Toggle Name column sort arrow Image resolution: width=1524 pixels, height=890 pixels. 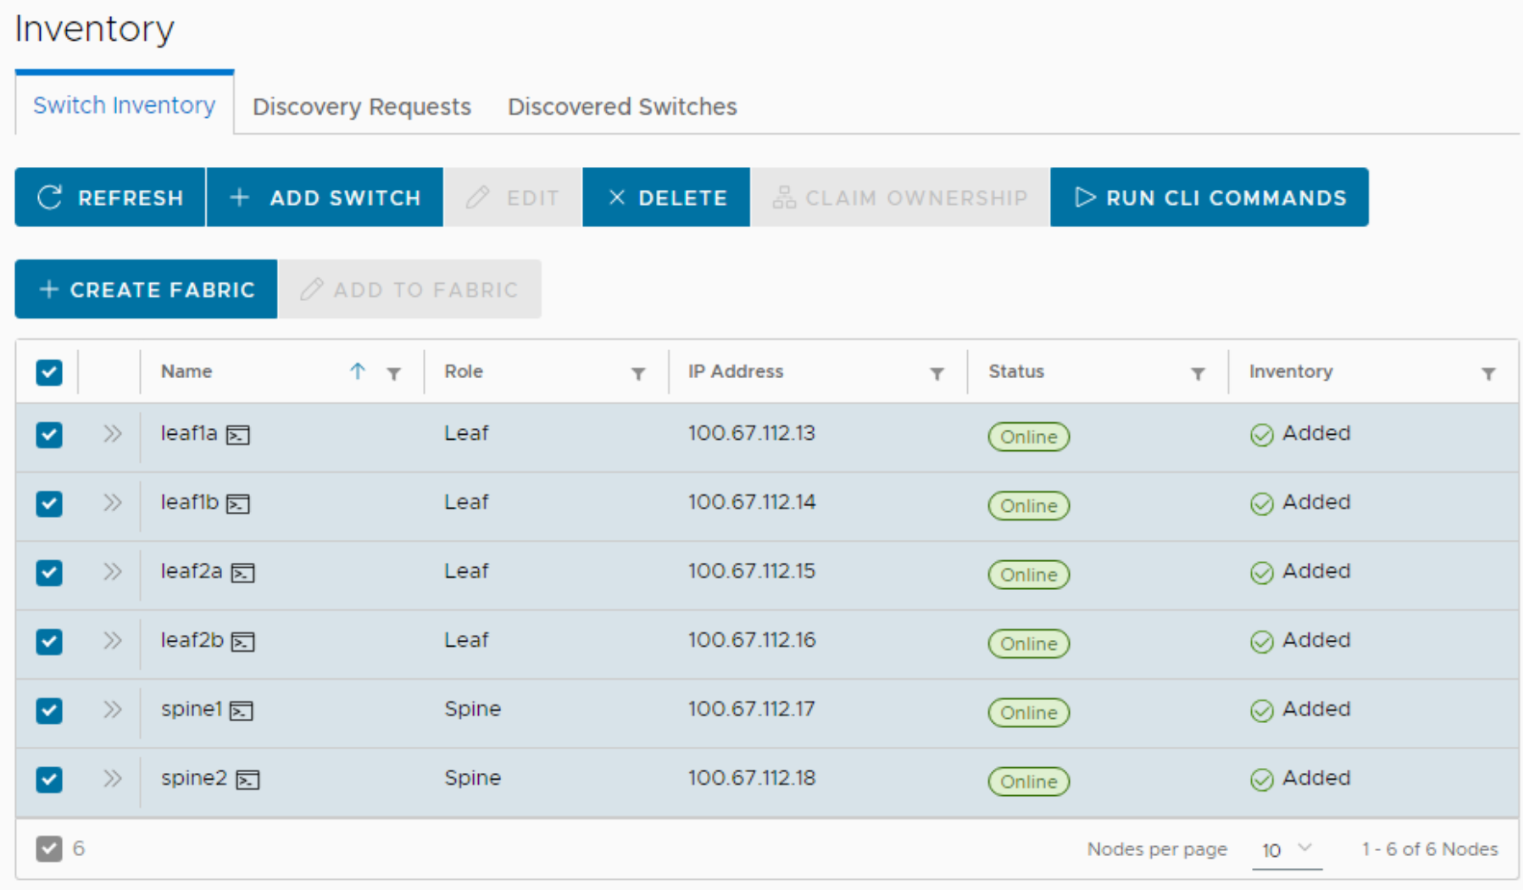pyautogui.click(x=358, y=371)
